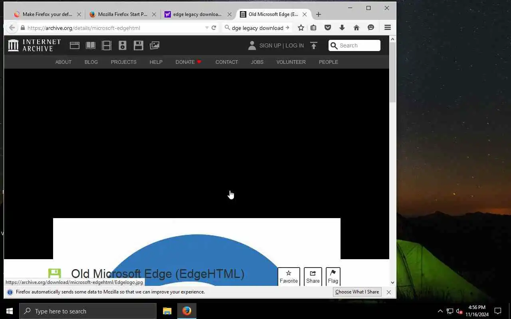Open the Software floppy disk icon
The image size is (511, 319).
(139, 45)
